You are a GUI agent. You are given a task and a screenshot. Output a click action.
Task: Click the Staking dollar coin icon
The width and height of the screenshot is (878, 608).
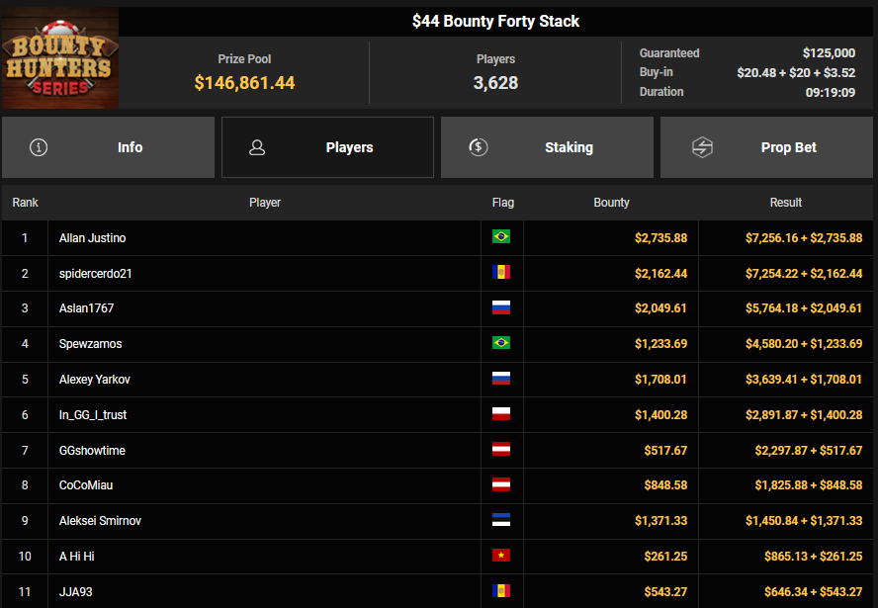tap(479, 147)
